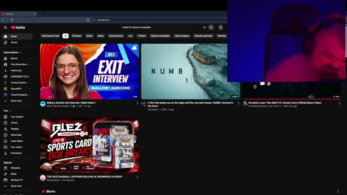Viewport: 347px width, 195px height.
Task: Select the Music filter chip
Action: 89,36
